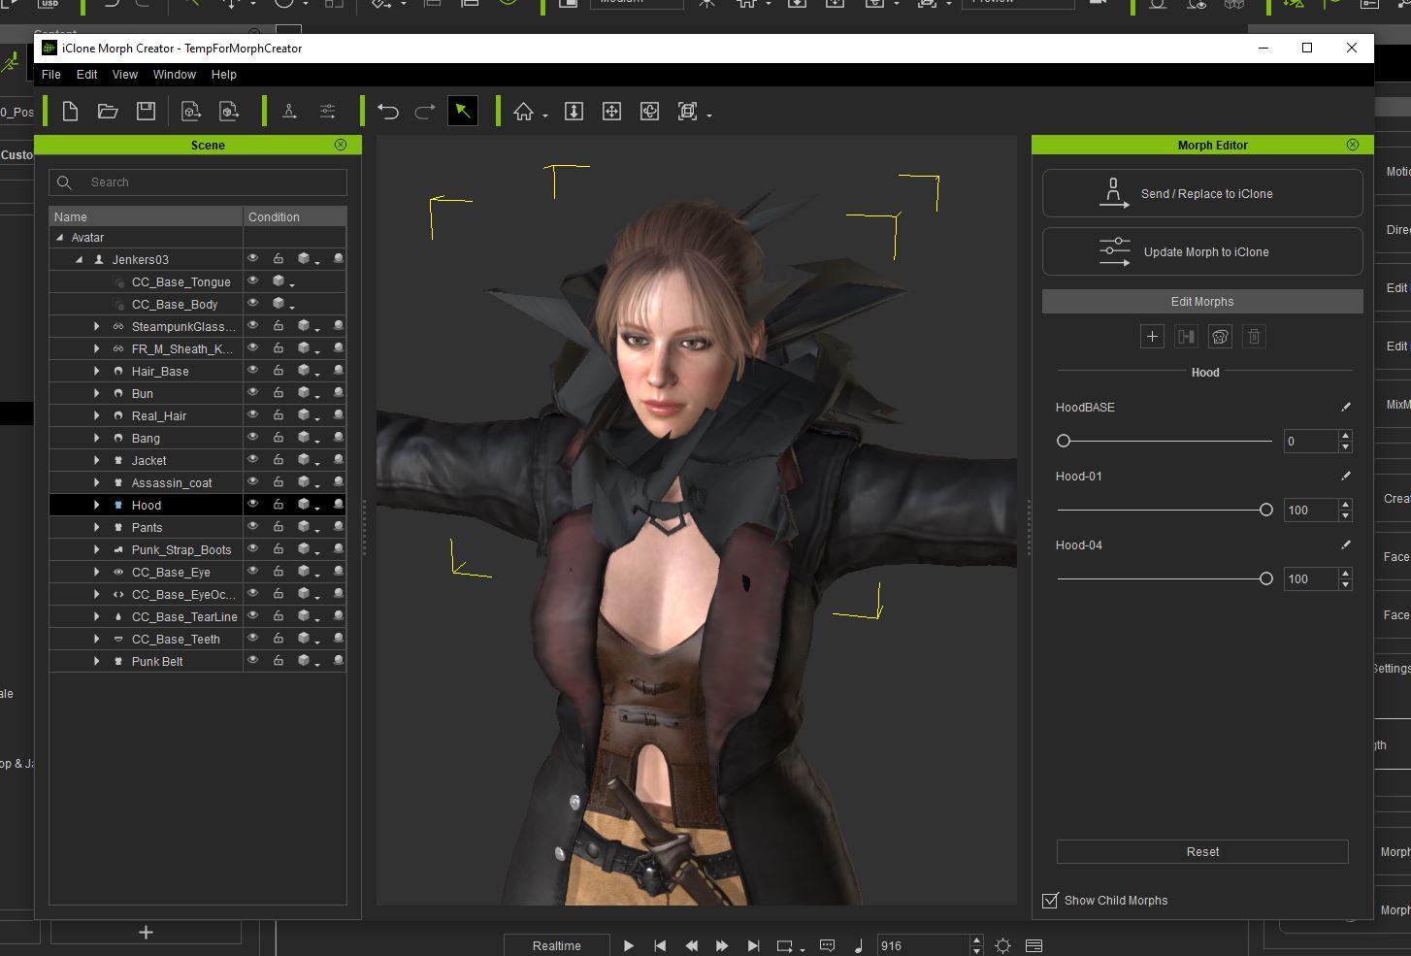Click Send / Replace to iClone button
The width and height of the screenshot is (1411, 956).
[1202, 193]
